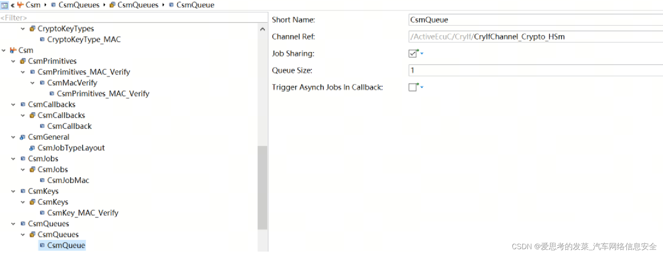Uncheck the Job Sharing checkbox
The image size is (663, 254).
pos(412,53)
